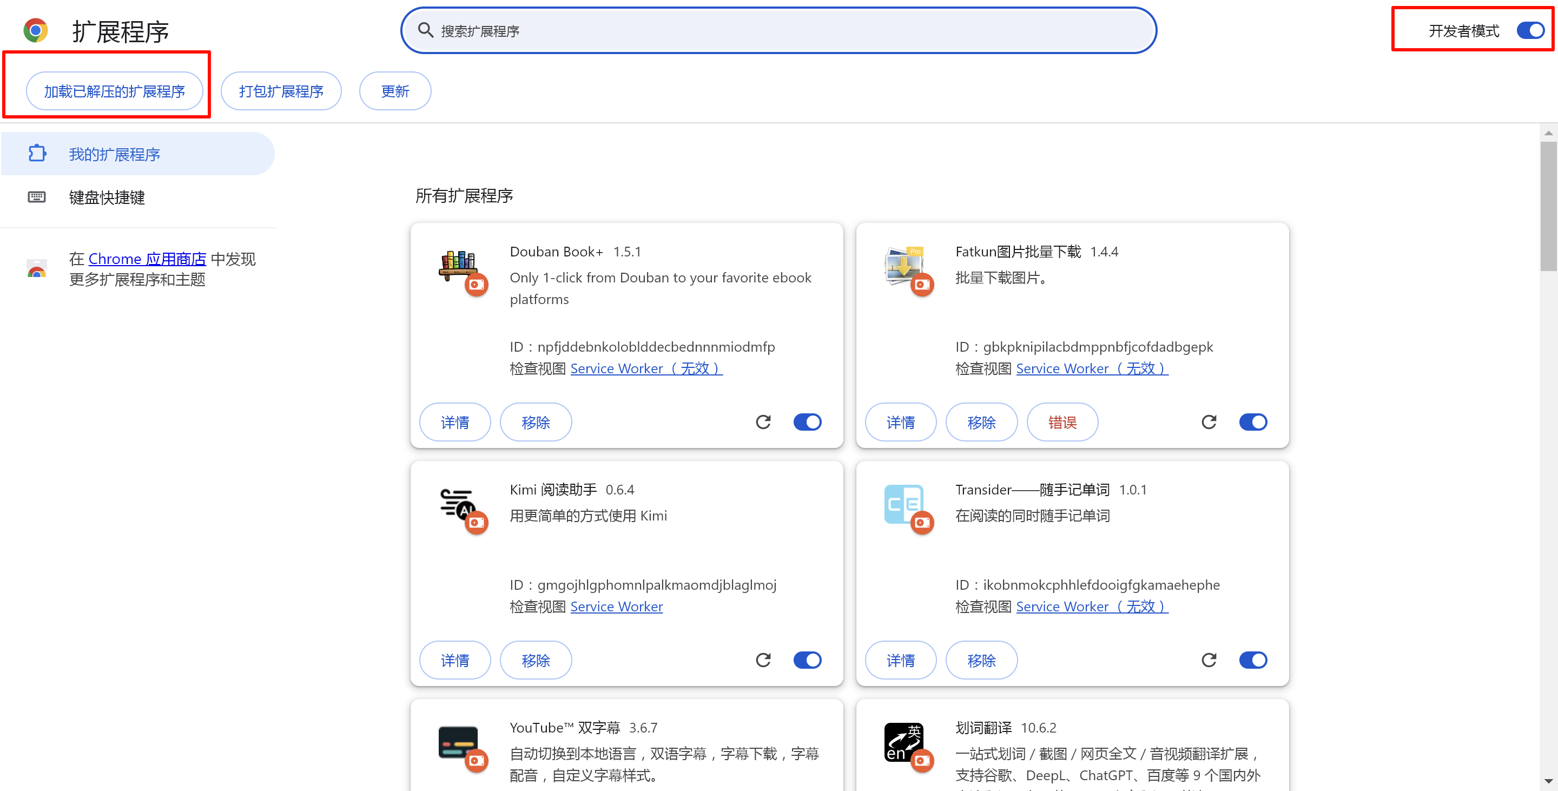Click reload icon for Kimi 阅读助手
The image size is (1558, 791).
tap(763, 660)
